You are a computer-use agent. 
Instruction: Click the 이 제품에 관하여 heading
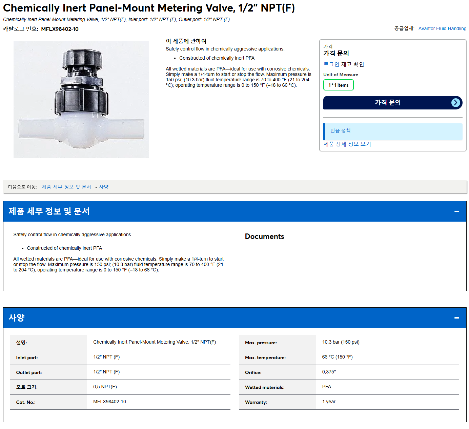tap(186, 41)
